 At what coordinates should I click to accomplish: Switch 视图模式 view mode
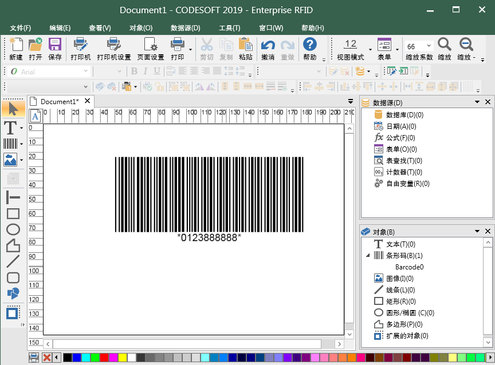coord(351,49)
